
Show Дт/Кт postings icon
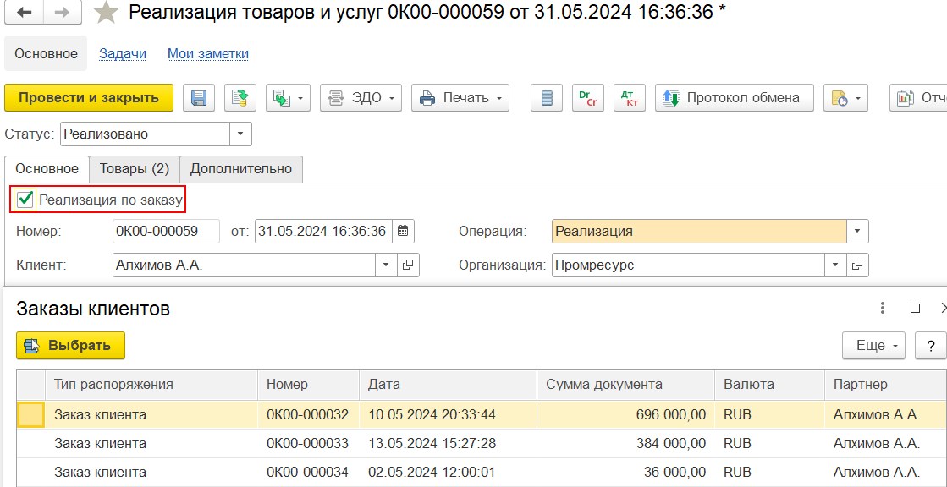click(629, 98)
